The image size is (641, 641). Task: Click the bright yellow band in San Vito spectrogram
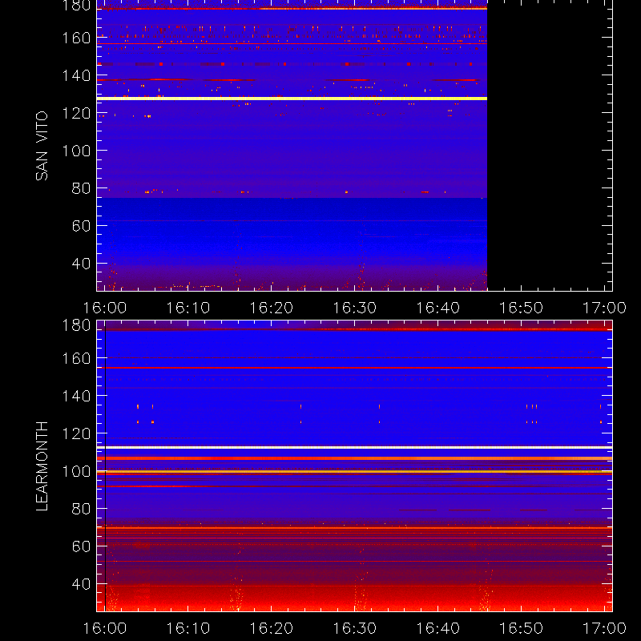[x=292, y=99]
